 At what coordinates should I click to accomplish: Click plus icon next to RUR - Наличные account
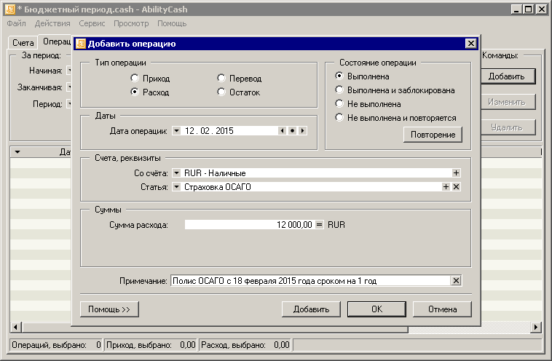point(457,173)
